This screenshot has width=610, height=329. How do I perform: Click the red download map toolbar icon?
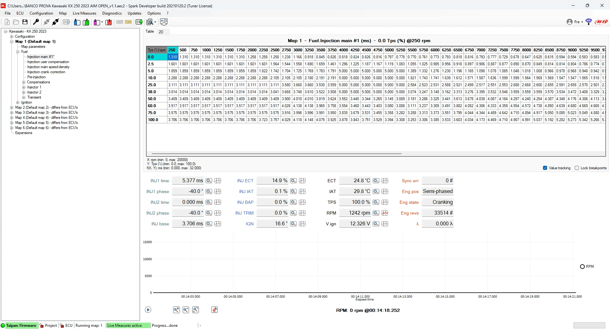coord(109,22)
